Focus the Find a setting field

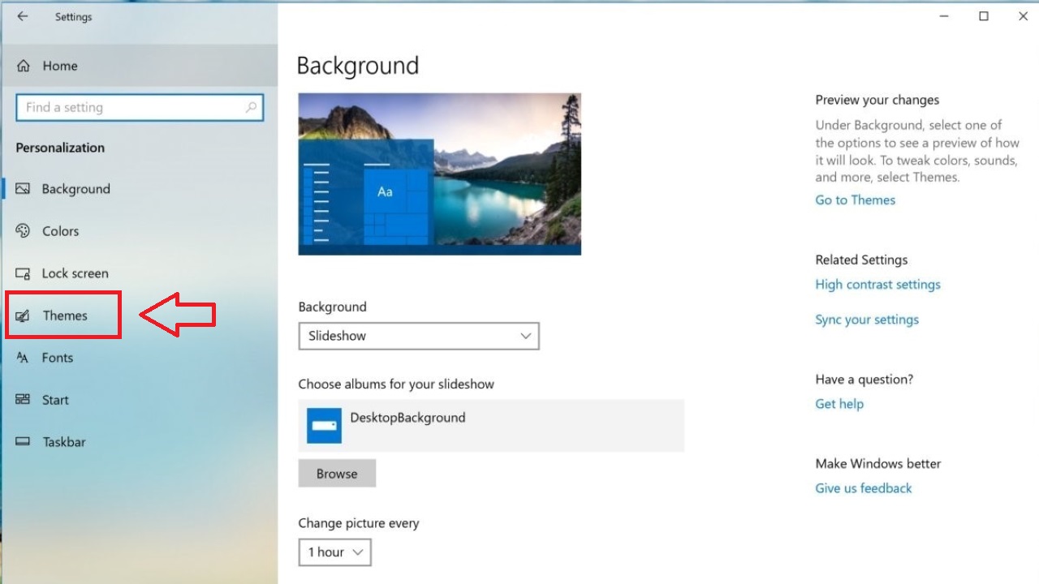(x=130, y=107)
